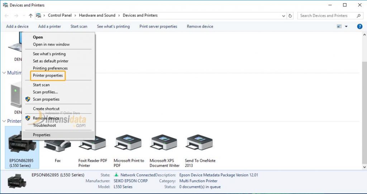Collapse the Multimedia devices group chevron
Viewport: 367px width, 194px height.
(x=4, y=73)
